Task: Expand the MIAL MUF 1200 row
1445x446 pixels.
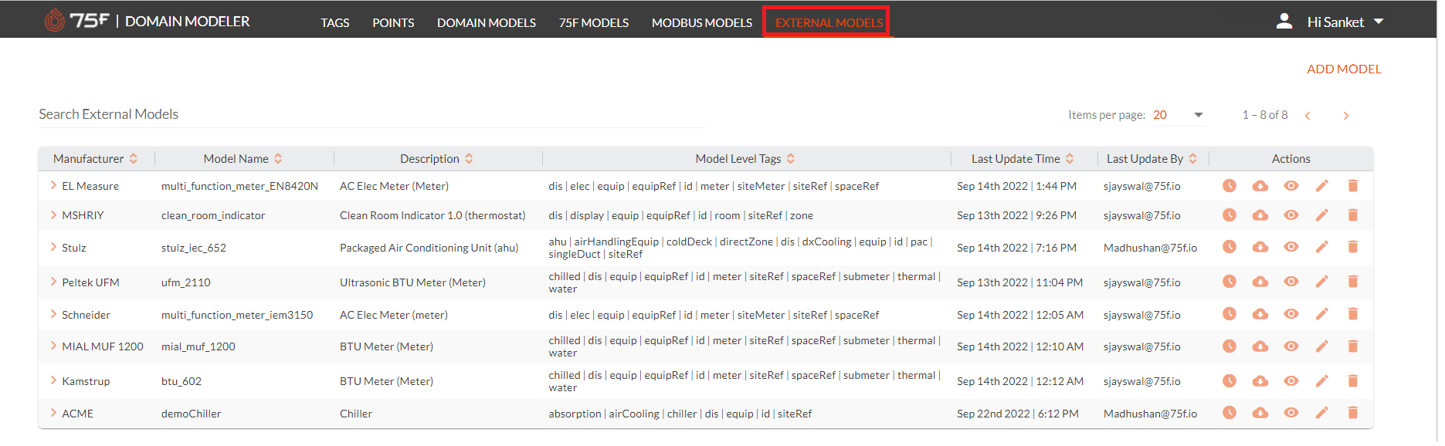Action: click(53, 346)
